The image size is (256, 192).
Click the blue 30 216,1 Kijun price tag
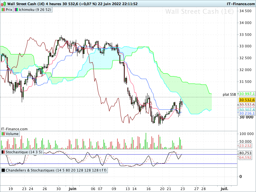coord(247,113)
